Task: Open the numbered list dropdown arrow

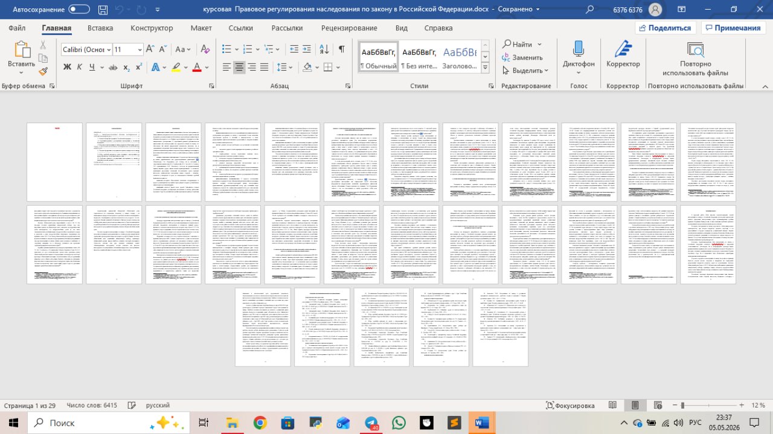Action: click(258, 49)
